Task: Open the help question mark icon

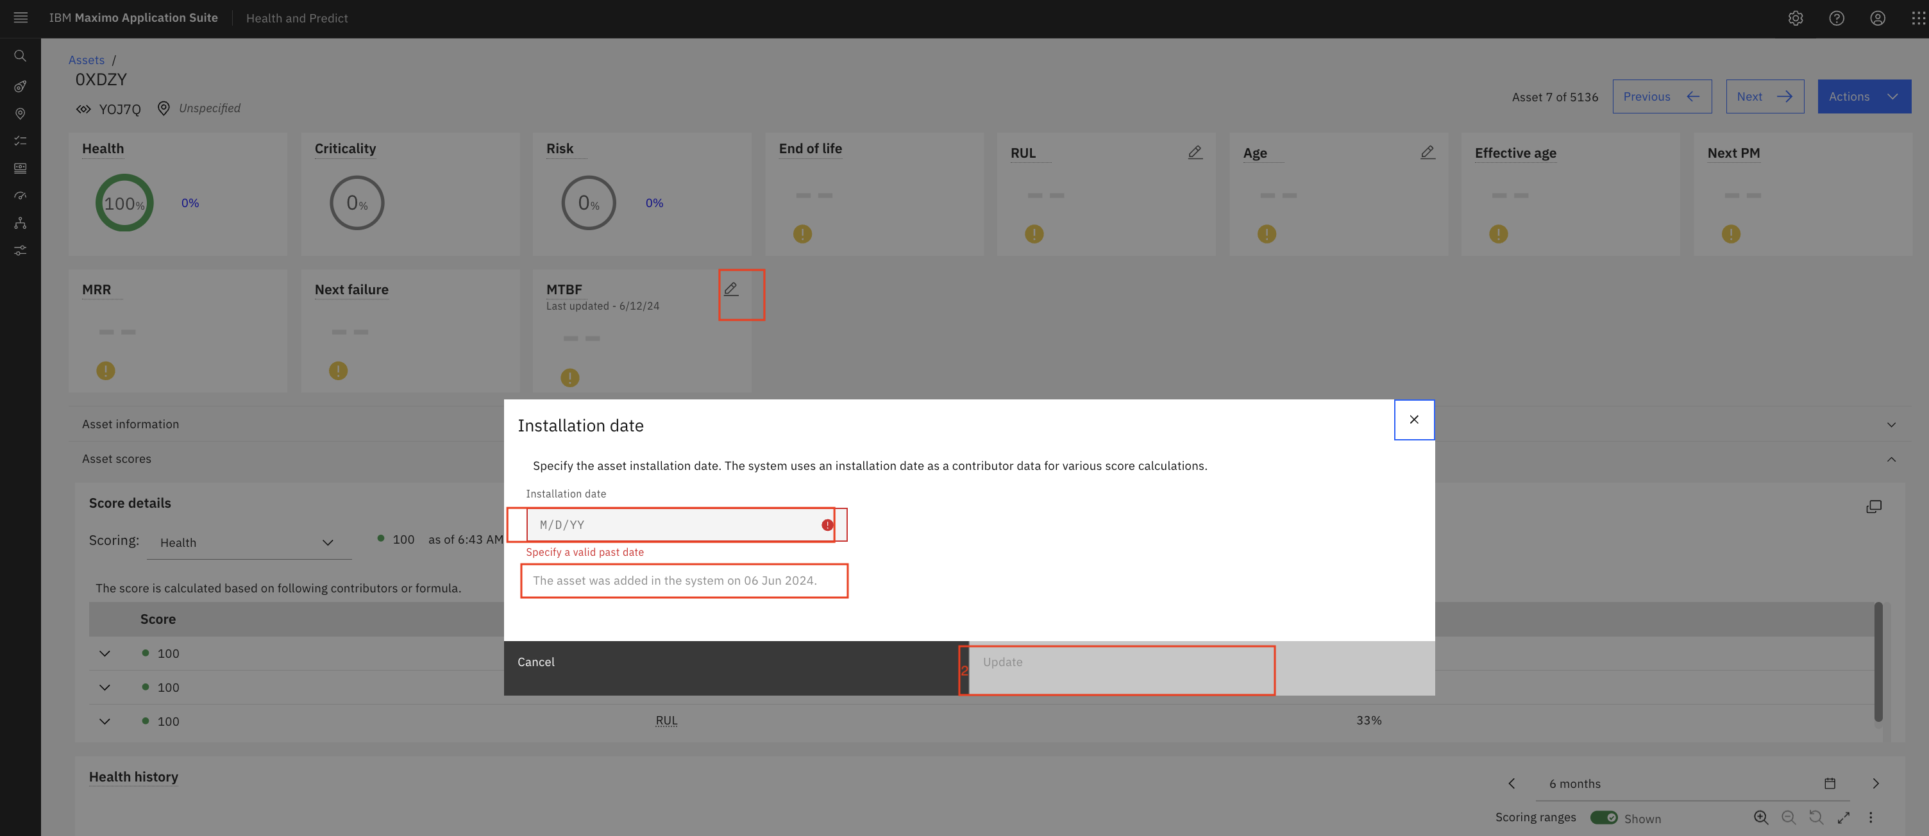Action: tap(1836, 18)
